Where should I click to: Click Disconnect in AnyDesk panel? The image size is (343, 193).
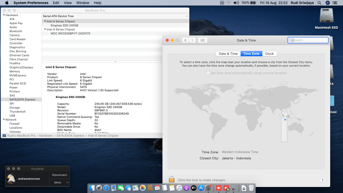coord(60,175)
